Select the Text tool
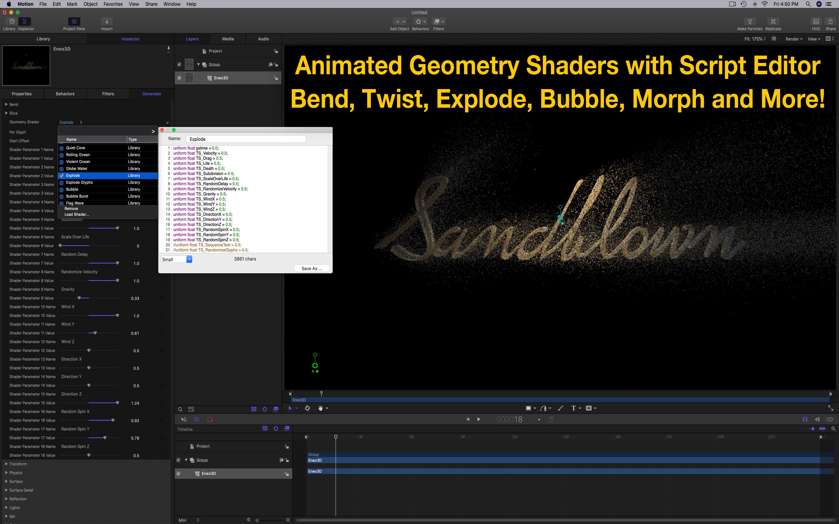 573,408
